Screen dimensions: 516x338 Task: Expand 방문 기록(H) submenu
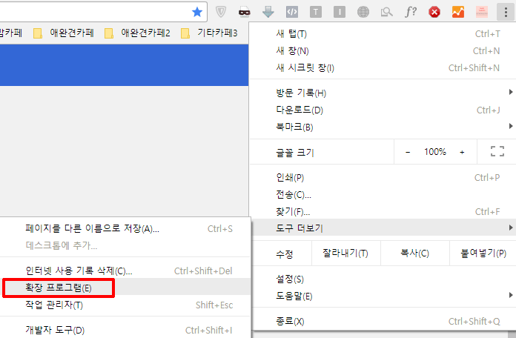click(383, 93)
